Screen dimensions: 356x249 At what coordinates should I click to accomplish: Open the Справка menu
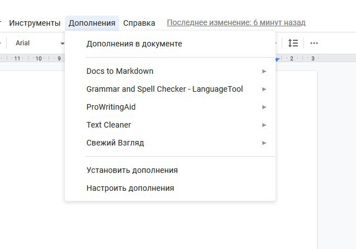coord(139,23)
